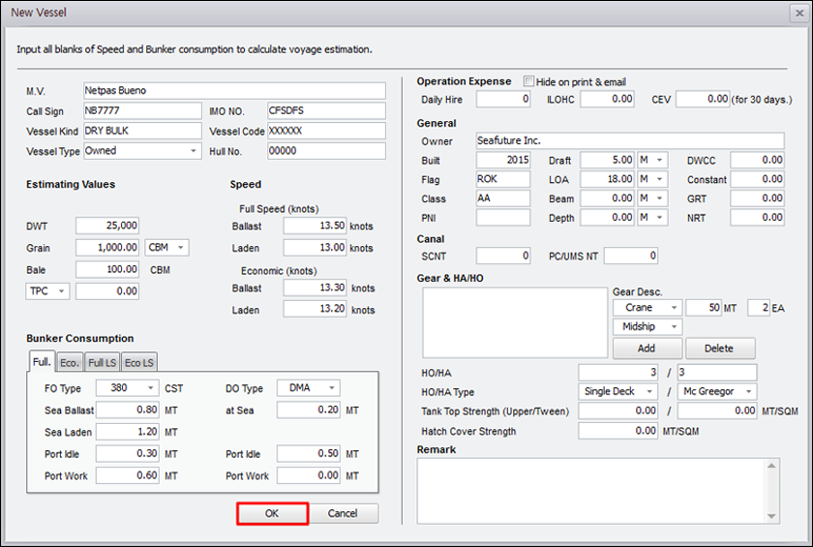813x547 pixels.
Task: Click the Gear list box
Action: pyautogui.click(x=515, y=322)
